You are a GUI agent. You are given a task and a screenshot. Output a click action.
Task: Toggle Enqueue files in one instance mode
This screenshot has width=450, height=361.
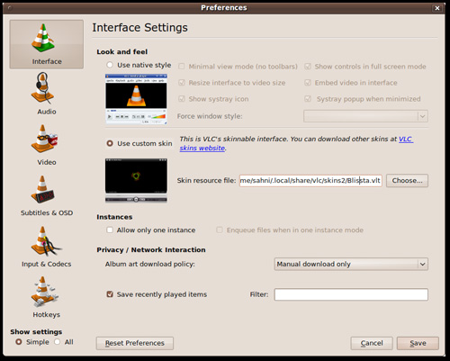(x=220, y=230)
